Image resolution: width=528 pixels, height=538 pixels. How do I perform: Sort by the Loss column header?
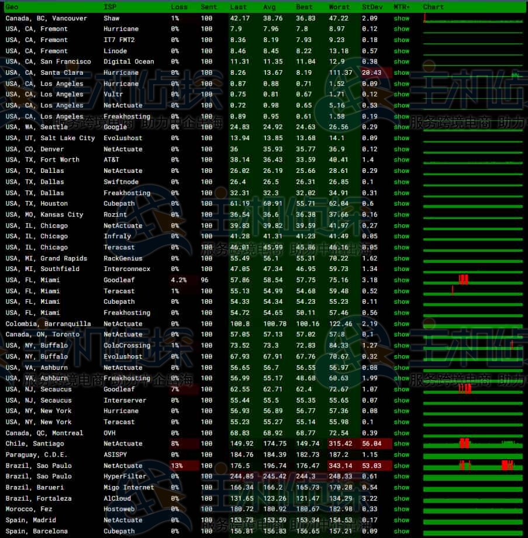click(x=179, y=7)
